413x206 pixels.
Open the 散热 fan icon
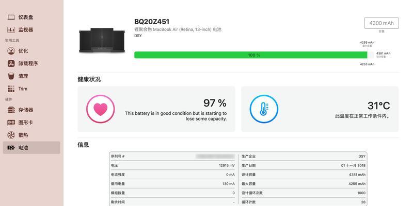pos(11,135)
